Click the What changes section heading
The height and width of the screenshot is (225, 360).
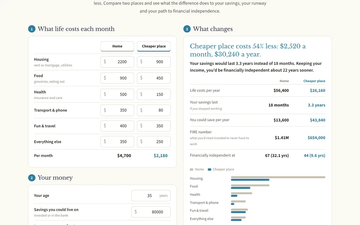click(213, 29)
